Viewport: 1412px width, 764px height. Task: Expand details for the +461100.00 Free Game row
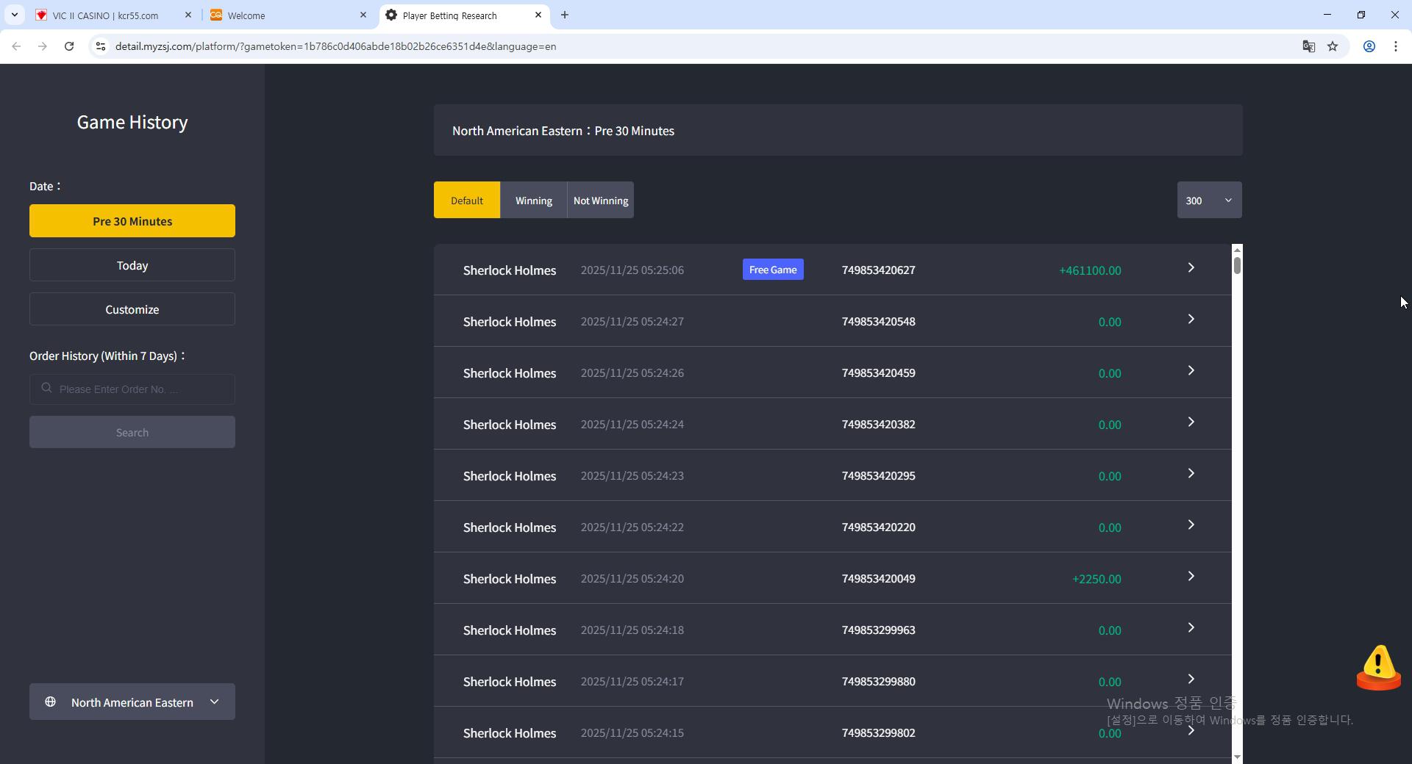1191,268
